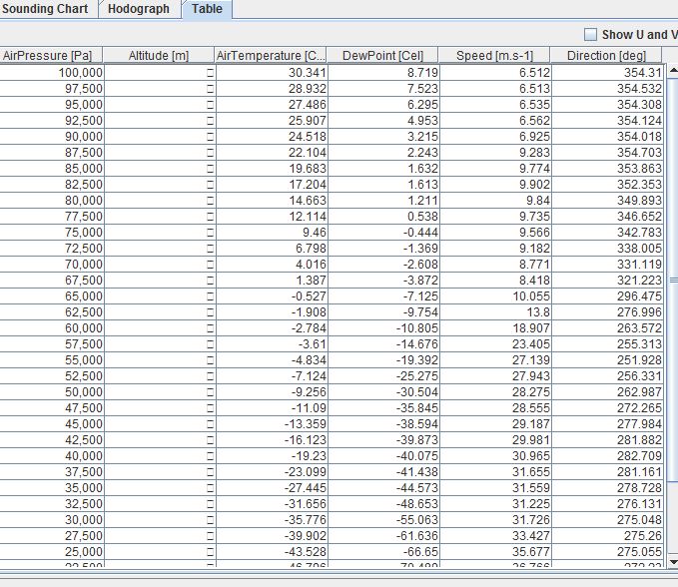The image size is (678, 587).
Task: Click the speed cell showing 35.677
Action: 497,552
